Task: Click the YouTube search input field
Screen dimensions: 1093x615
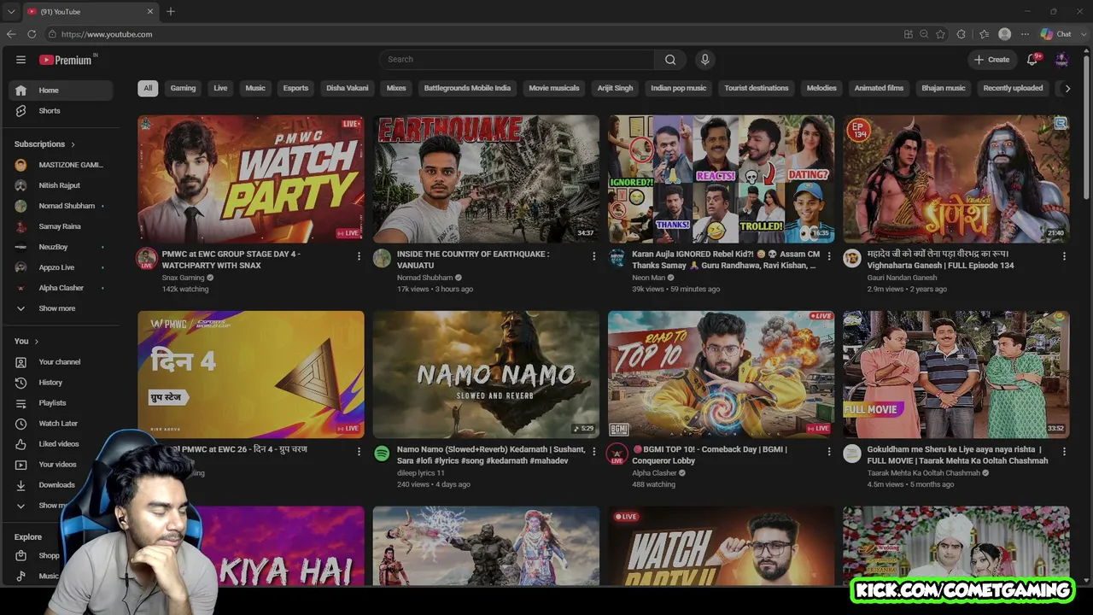Action: (517, 60)
